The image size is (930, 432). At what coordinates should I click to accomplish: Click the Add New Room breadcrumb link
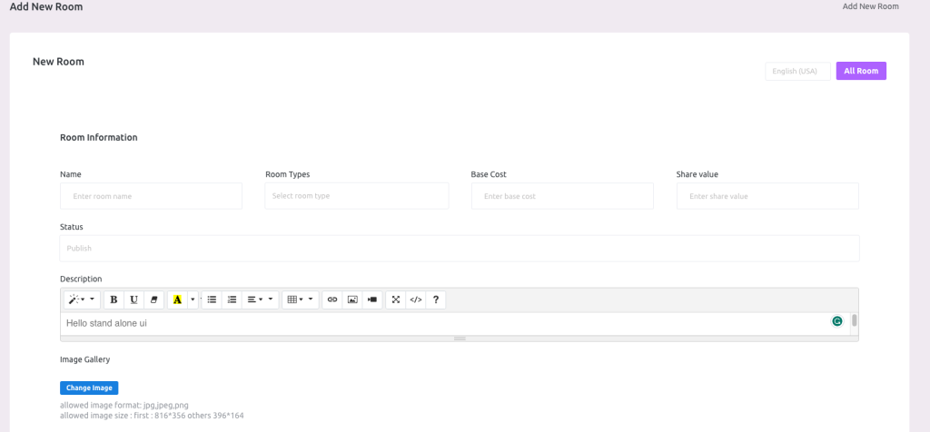[871, 6]
